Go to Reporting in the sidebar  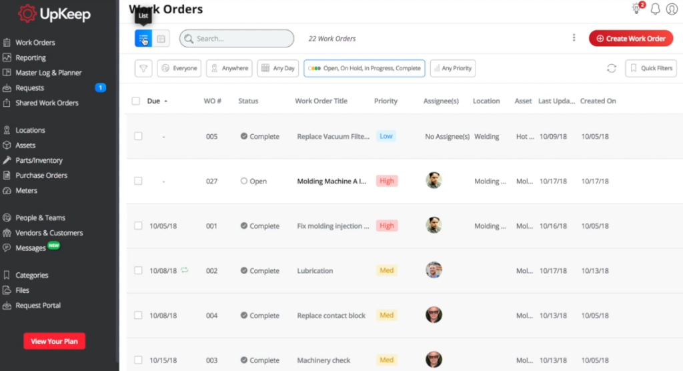click(x=31, y=57)
